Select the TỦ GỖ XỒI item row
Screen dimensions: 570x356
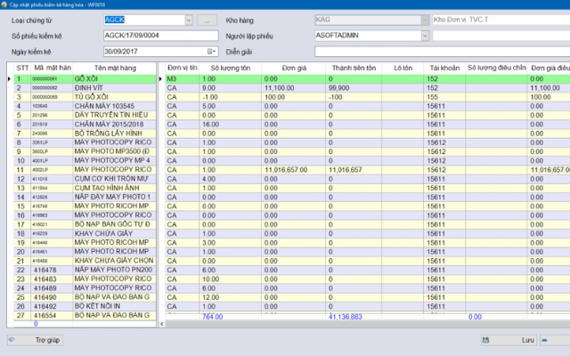pyautogui.click(x=113, y=97)
